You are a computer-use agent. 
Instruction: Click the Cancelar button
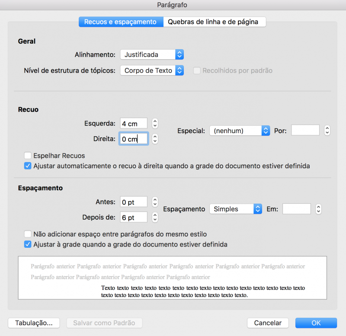(268, 323)
